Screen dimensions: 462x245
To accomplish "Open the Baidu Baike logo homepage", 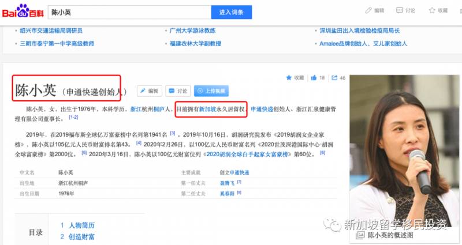I will tap(23, 11).
